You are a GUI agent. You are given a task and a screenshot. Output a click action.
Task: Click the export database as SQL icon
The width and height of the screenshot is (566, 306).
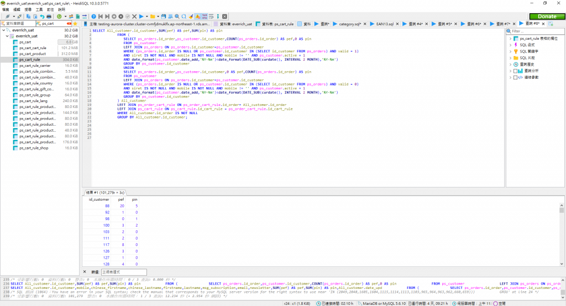click(x=77, y=17)
